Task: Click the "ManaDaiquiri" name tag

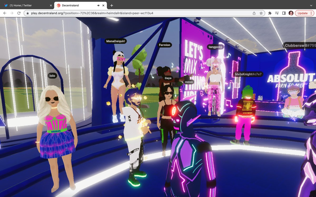Action: (x=115, y=41)
